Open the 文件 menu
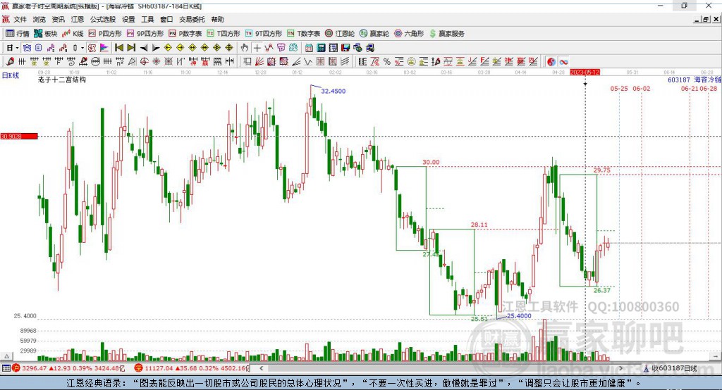722x390 pixels. pyautogui.click(x=20, y=19)
